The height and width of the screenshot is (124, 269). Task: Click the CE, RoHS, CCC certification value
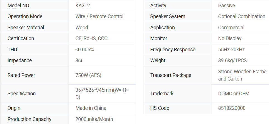(91, 38)
